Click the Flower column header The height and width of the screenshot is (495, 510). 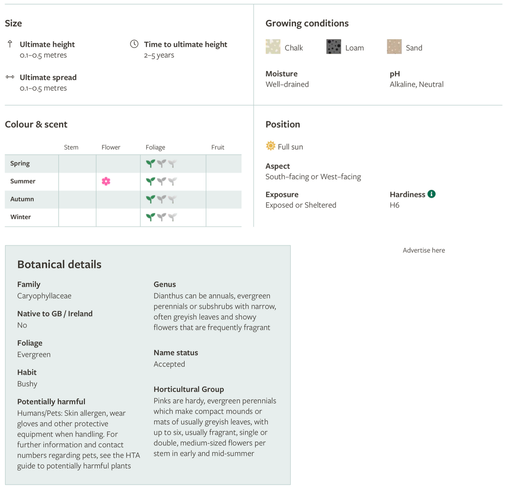111,147
